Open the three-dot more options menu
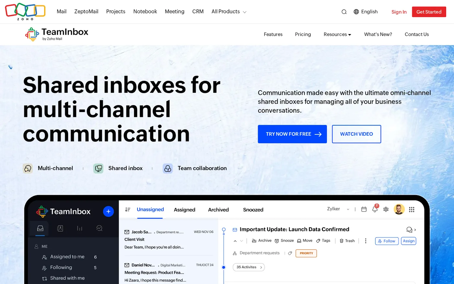Screen dimensions: 454x284 pos(365,241)
